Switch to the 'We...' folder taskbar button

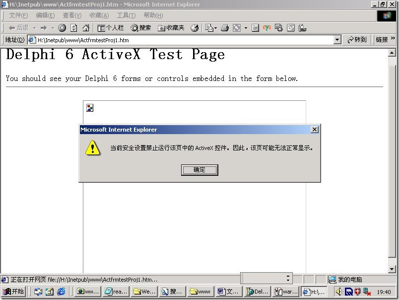tap(144, 292)
